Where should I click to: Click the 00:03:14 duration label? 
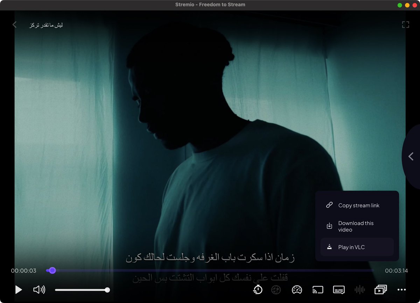[397, 270]
